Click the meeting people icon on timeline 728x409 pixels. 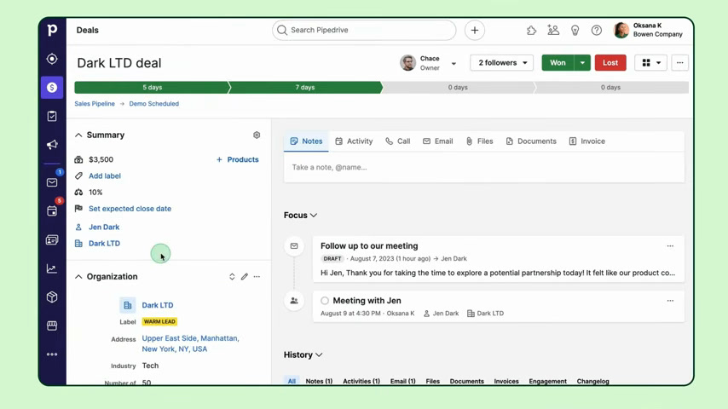[x=294, y=301]
